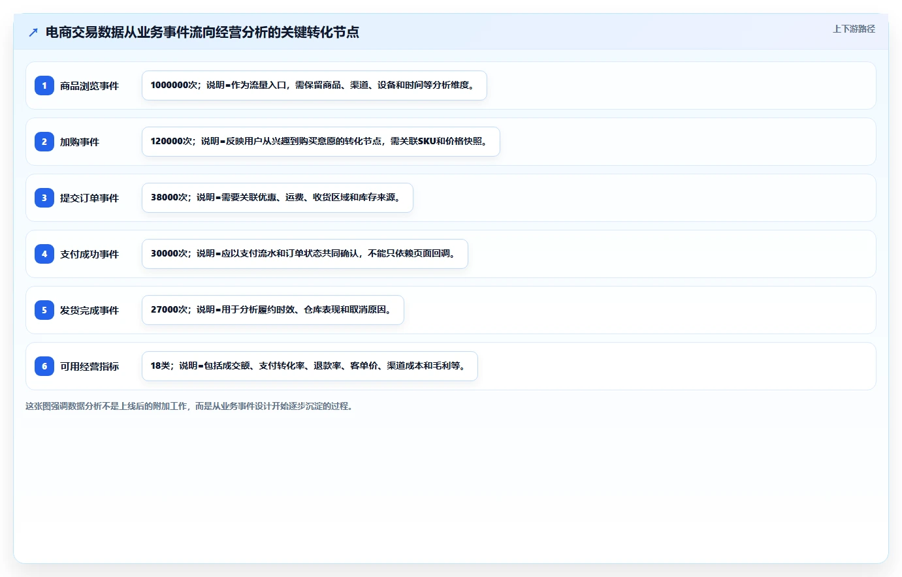Click the 可用经营指标 label
The image size is (902, 577).
89,366
